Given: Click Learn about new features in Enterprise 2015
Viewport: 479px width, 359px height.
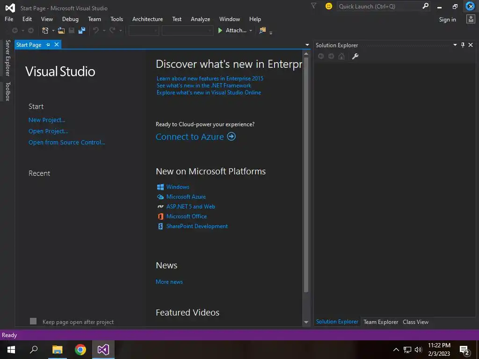Looking at the screenshot, I should [x=210, y=79].
